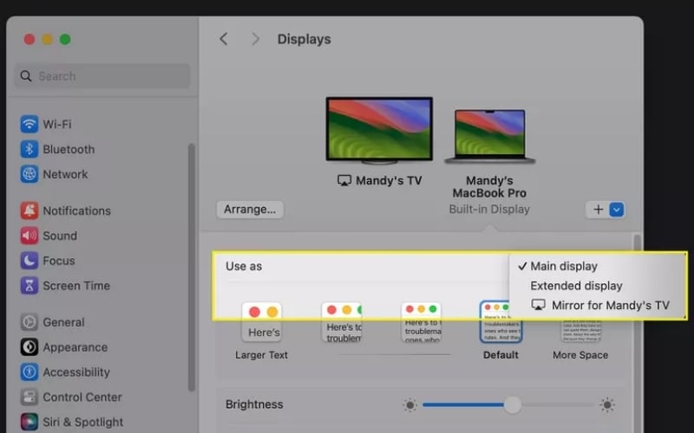Screen dimensions: 694x433
Task: Open the Focus moon icon
Action: click(29, 261)
